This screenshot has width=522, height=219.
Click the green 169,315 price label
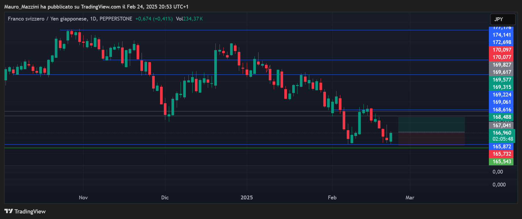click(x=501, y=87)
